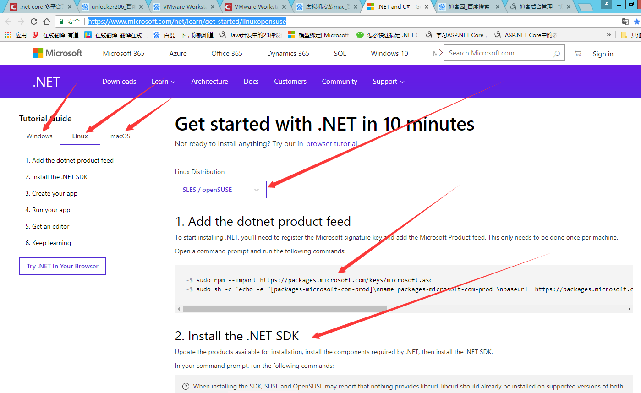Bookmark this page with the star icon

click(x=636, y=22)
